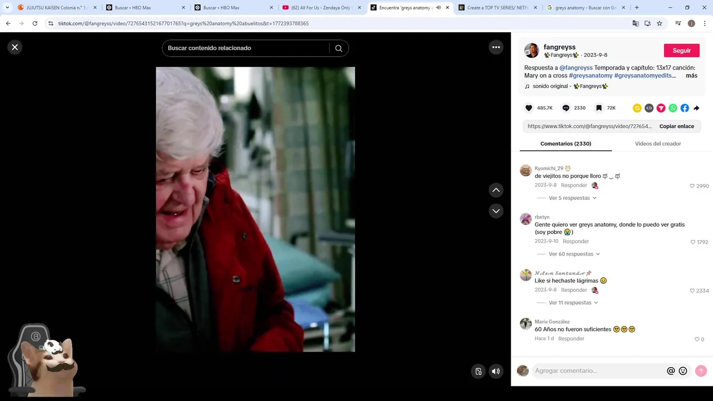Bookmark this page with star

coord(660,23)
